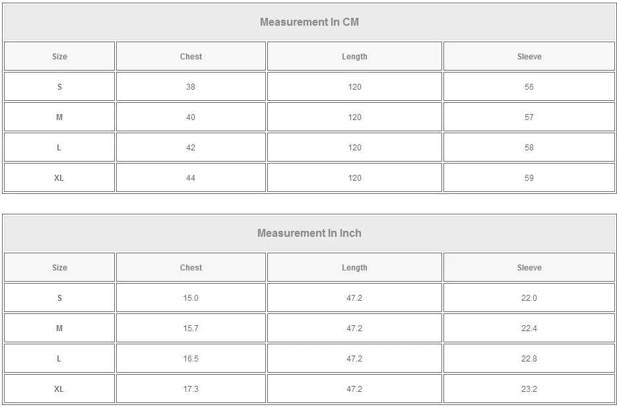Select the chest value 15.0 cell

(x=191, y=298)
